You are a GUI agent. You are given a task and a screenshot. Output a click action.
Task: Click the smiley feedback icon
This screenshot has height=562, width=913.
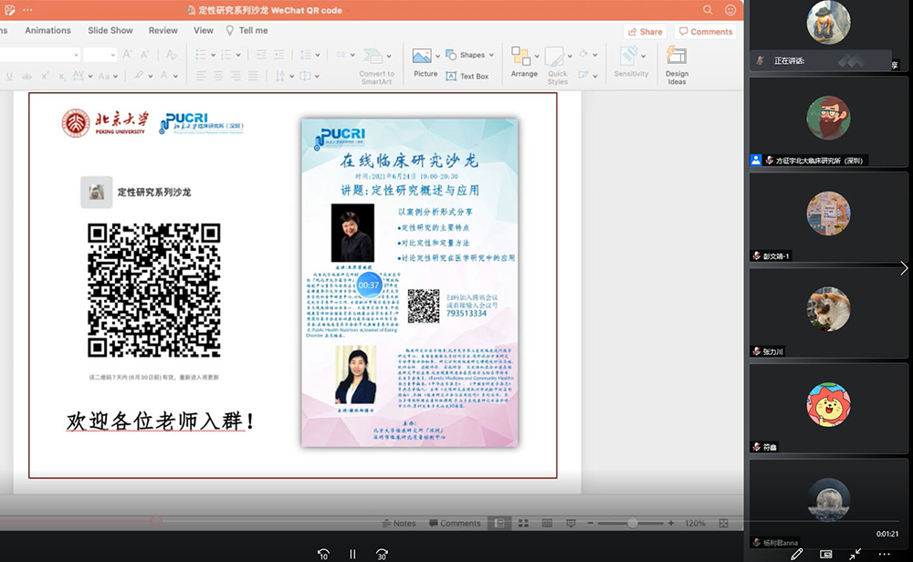(730, 10)
